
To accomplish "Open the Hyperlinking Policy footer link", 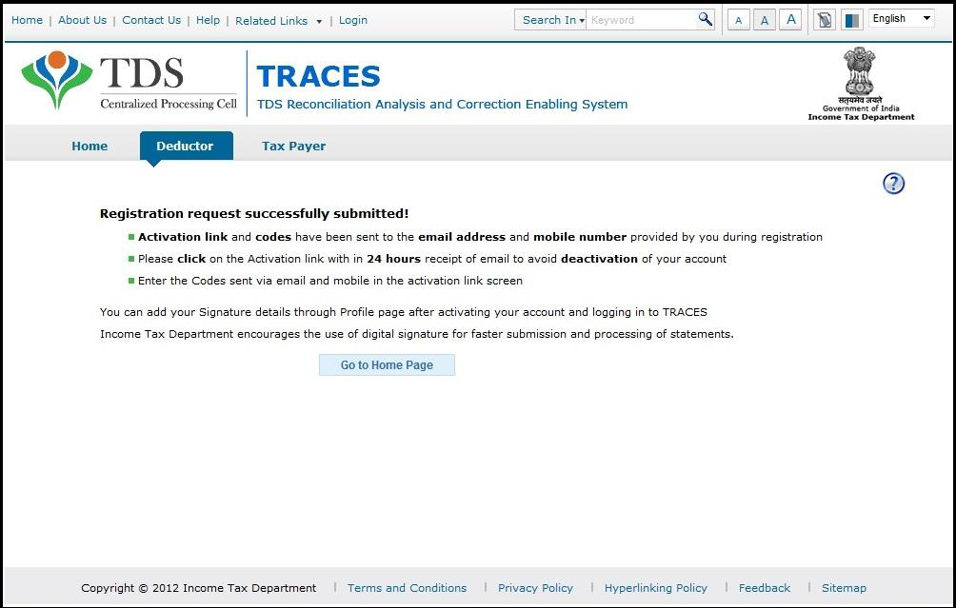I will coord(655,588).
